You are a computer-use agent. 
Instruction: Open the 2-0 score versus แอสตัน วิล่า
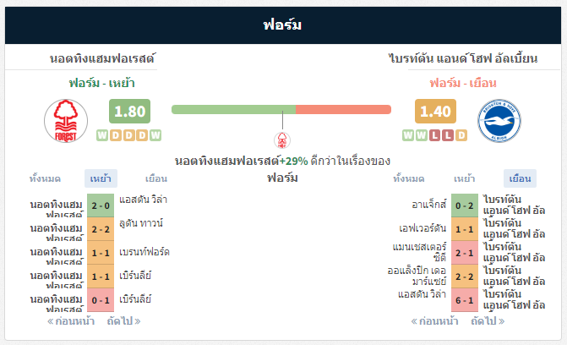point(101,205)
